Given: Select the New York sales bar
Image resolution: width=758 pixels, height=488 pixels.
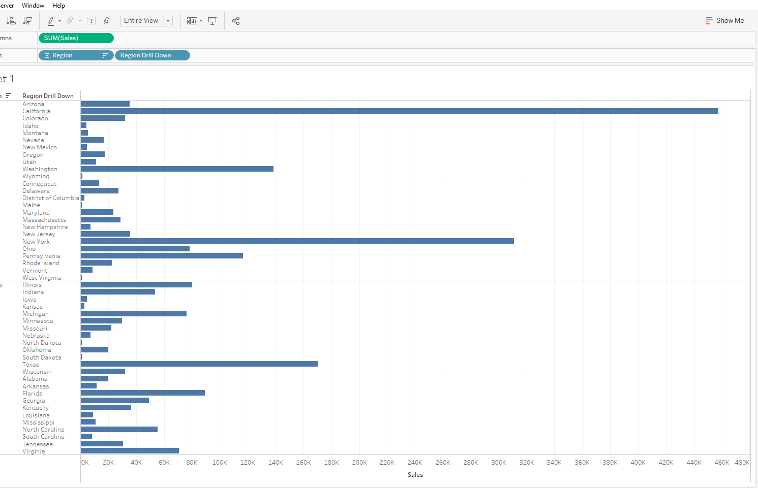Looking at the screenshot, I should (x=297, y=241).
